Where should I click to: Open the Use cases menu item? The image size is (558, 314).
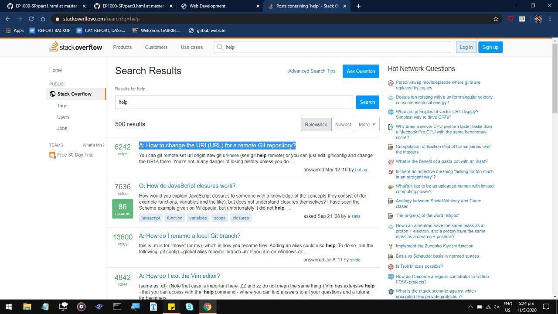(x=192, y=47)
